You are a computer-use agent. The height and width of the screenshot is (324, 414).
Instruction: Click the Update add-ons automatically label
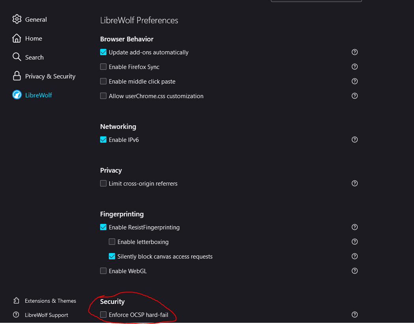pos(149,52)
